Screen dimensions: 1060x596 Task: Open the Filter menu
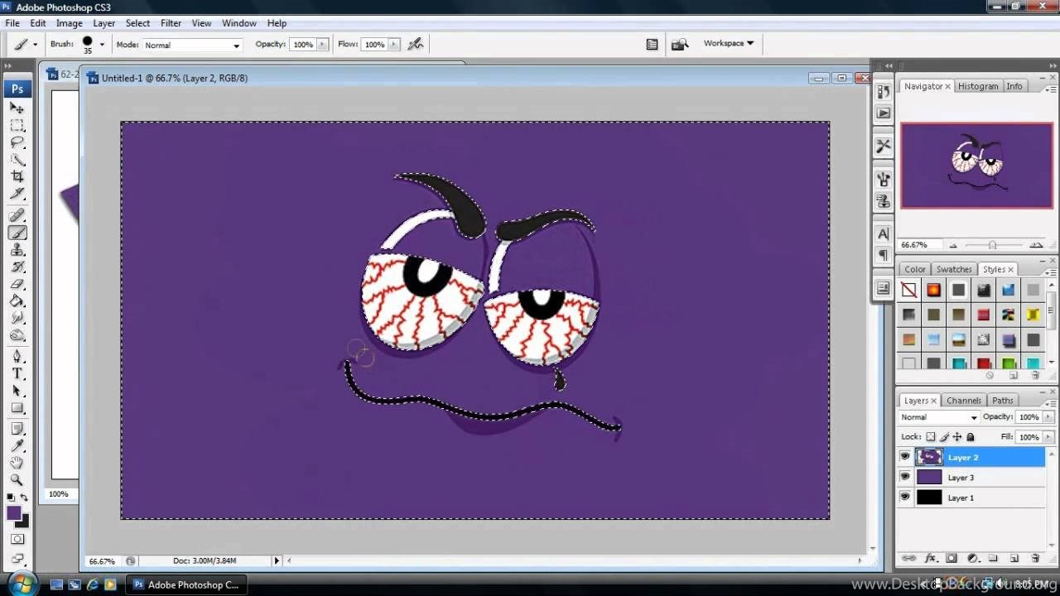(171, 23)
